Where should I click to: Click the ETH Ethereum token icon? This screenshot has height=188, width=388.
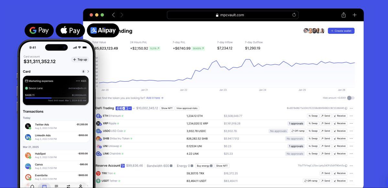pyautogui.click(x=98, y=116)
